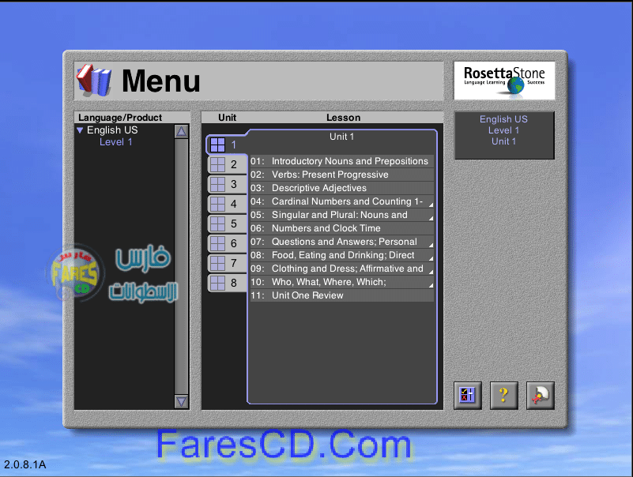Image resolution: width=633 pixels, height=477 pixels.
Task: Select Unit 5 tab
Action: pos(227,223)
